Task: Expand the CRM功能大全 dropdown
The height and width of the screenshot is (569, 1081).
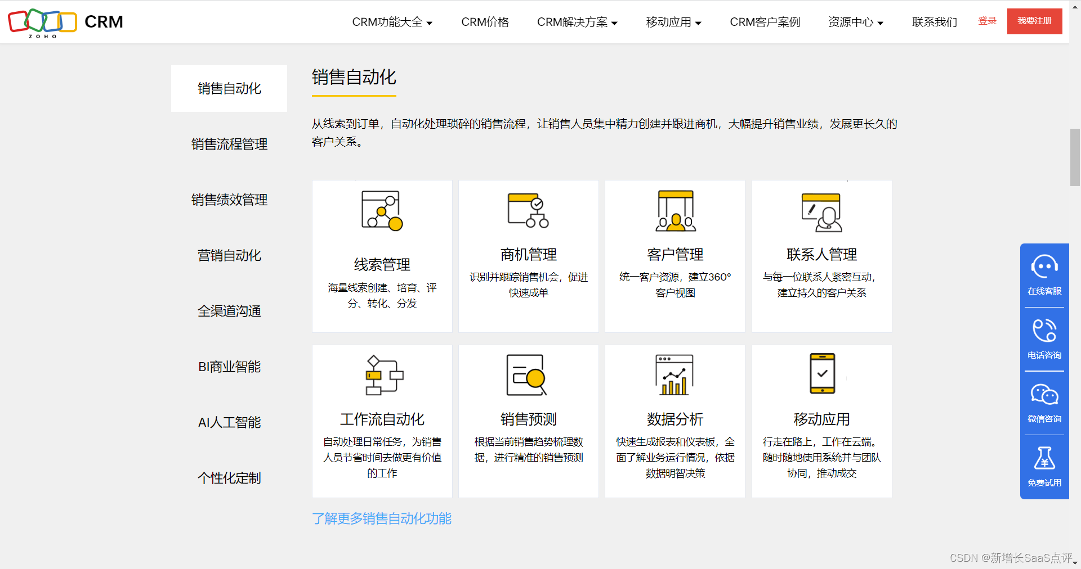Action: (392, 22)
